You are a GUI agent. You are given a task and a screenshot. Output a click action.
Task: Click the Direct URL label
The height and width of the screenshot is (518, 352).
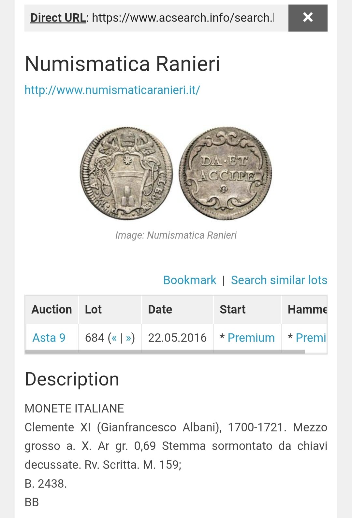58,18
